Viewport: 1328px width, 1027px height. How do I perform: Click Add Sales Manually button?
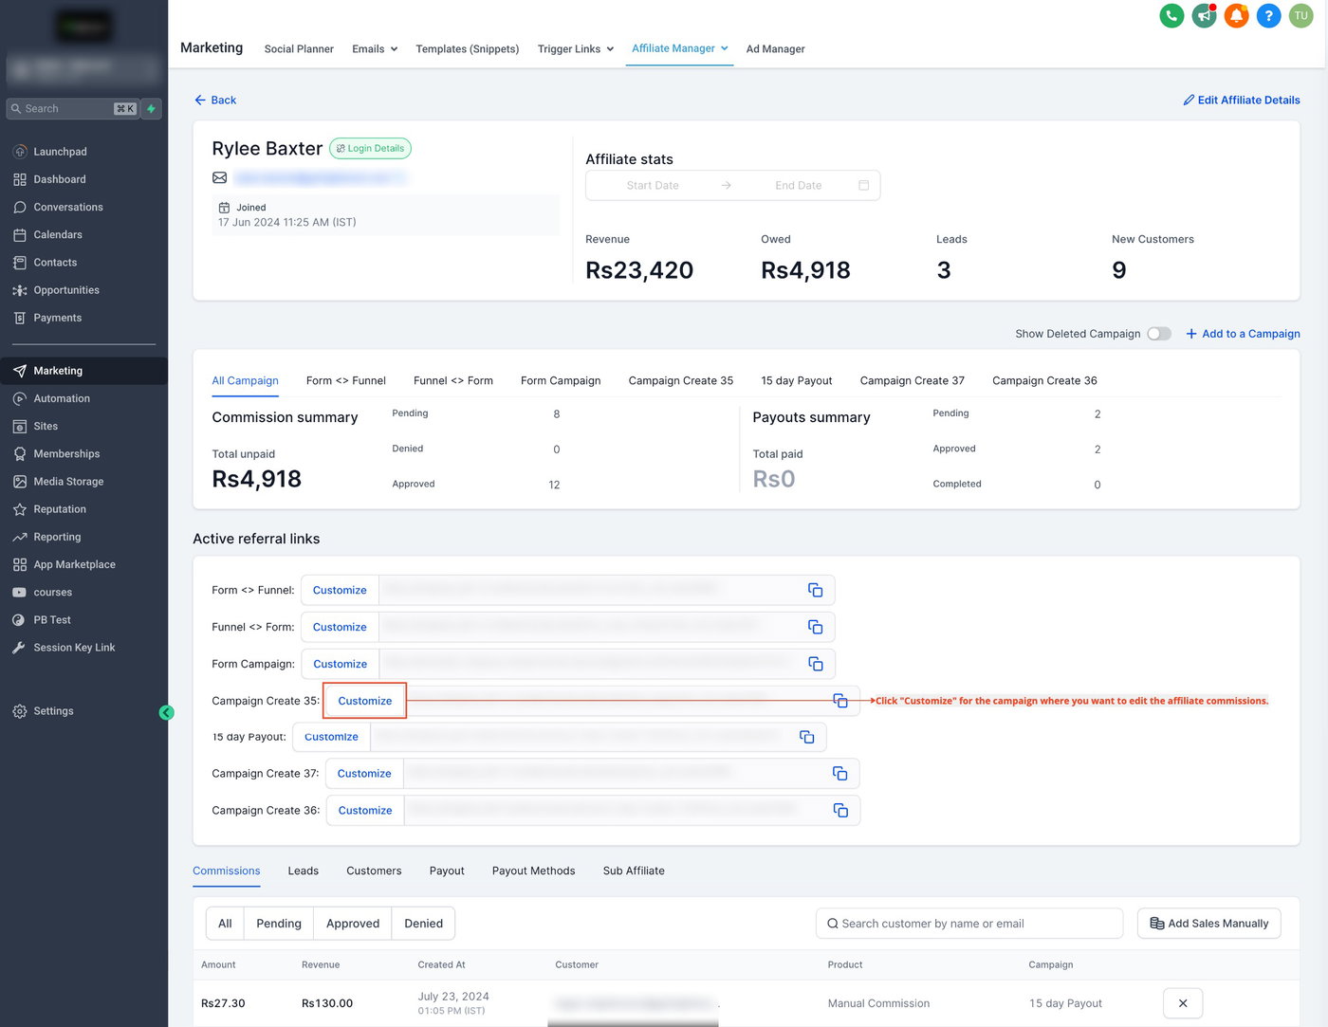tap(1208, 924)
